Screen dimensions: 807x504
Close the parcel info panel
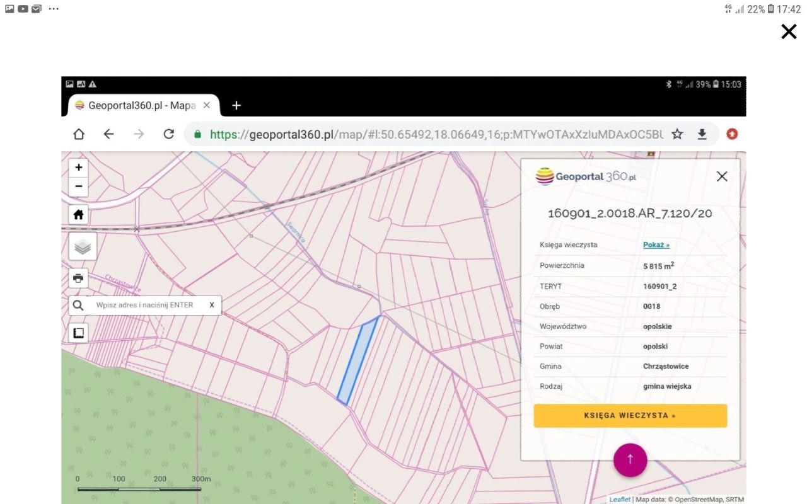(722, 176)
